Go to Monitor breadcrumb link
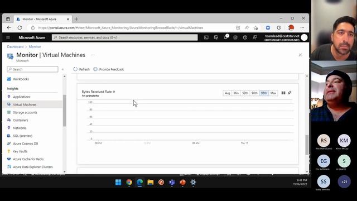Image resolution: width=357 pixels, height=201 pixels. [x=35, y=47]
